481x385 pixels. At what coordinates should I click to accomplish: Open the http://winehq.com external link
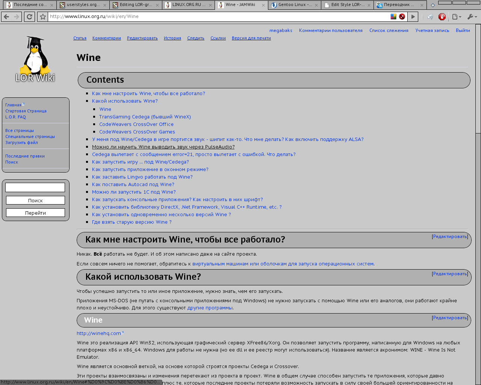[x=99, y=333]
